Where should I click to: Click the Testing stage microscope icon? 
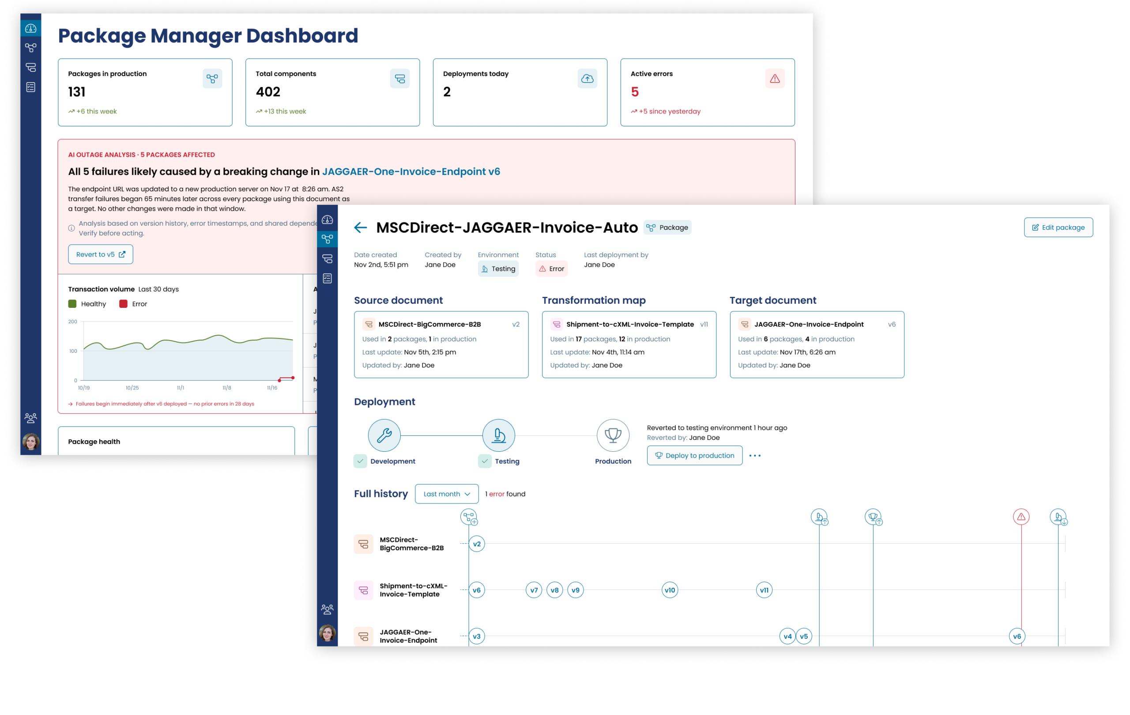click(499, 435)
